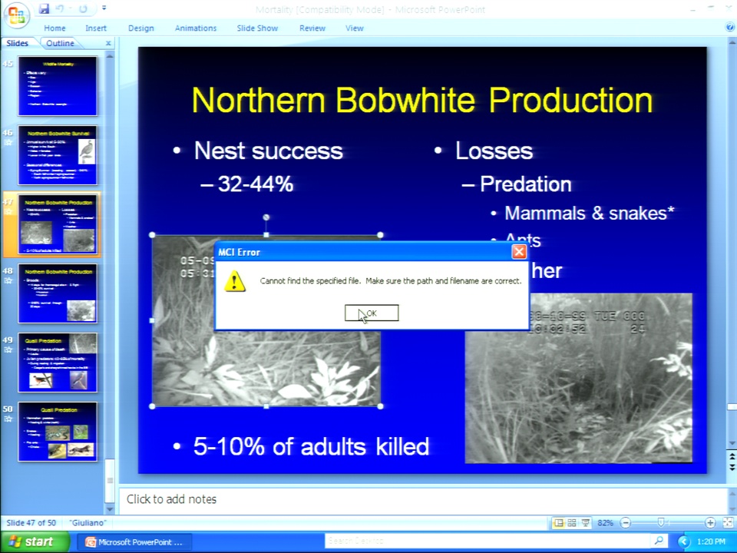Click the '32-44%' sub-bullet text
The height and width of the screenshot is (553, 737).
(255, 184)
